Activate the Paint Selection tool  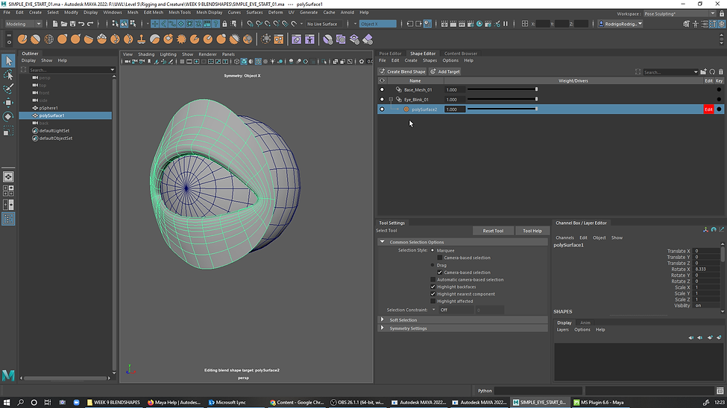pyautogui.click(x=8, y=89)
